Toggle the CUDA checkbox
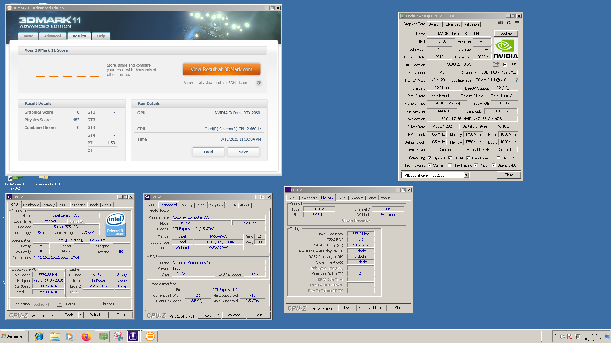 tap(450, 158)
